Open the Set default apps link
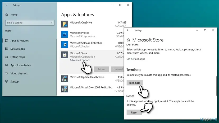The image size is (219, 123). (136, 59)
